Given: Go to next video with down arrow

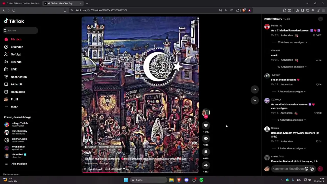Looking at the screenshot, I should (x=255, y=100).
